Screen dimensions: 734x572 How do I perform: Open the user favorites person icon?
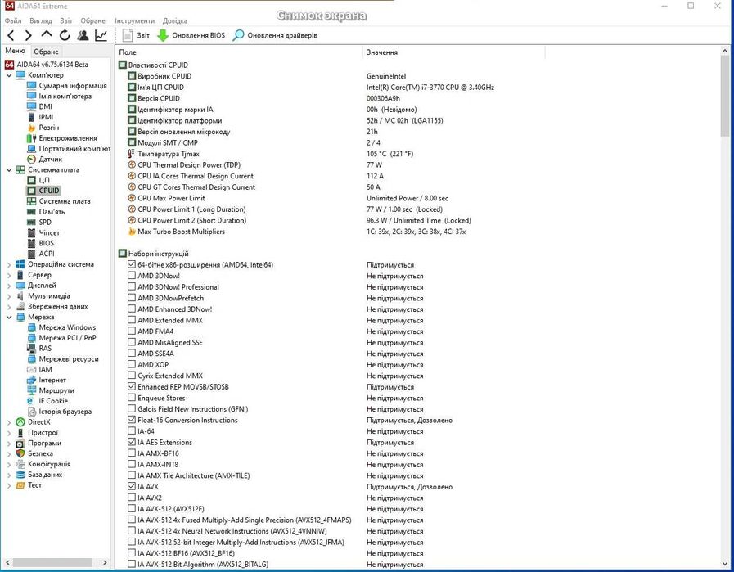tap(83, 35)
